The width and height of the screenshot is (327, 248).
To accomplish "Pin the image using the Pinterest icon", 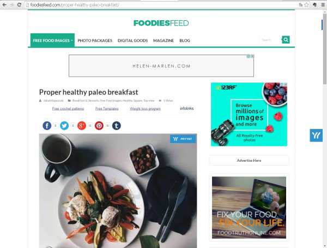I will tap(99, 126).
